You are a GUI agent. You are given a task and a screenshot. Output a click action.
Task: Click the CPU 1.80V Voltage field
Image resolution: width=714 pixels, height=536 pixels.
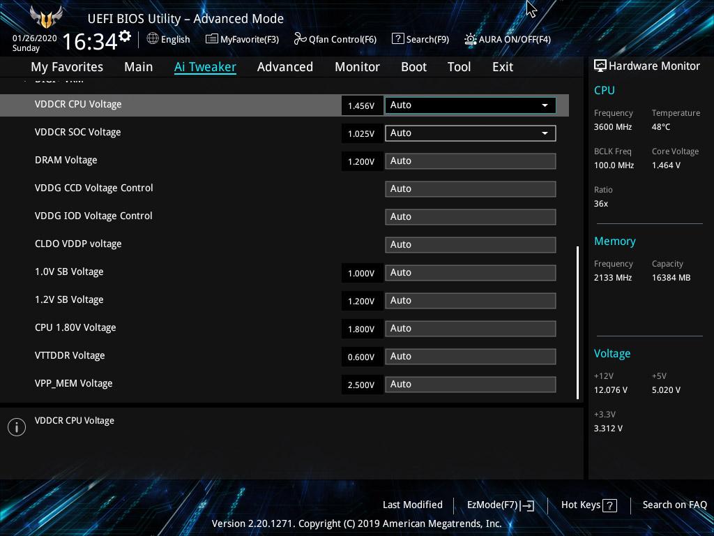tap(471, 329)
